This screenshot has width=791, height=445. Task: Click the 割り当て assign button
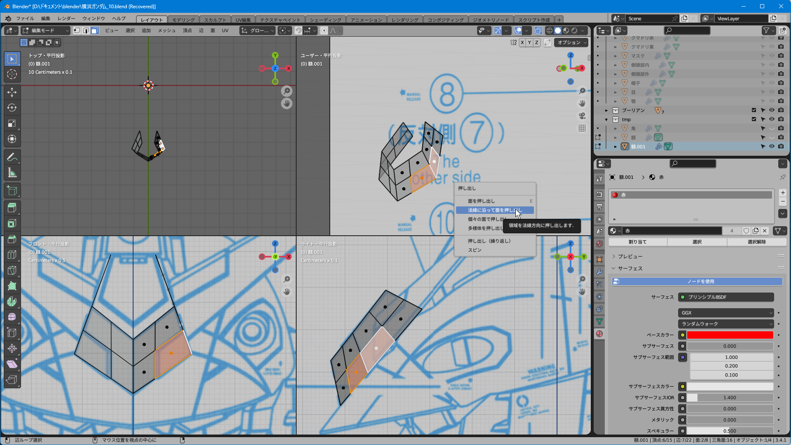637,242
